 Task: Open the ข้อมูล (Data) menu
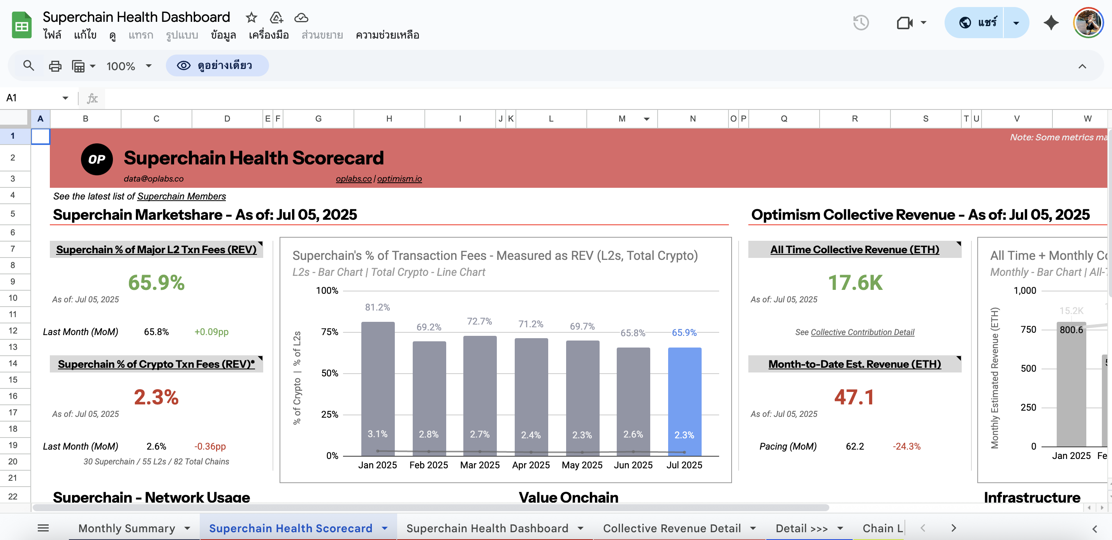pyautogui.click(x=223, y=35)
